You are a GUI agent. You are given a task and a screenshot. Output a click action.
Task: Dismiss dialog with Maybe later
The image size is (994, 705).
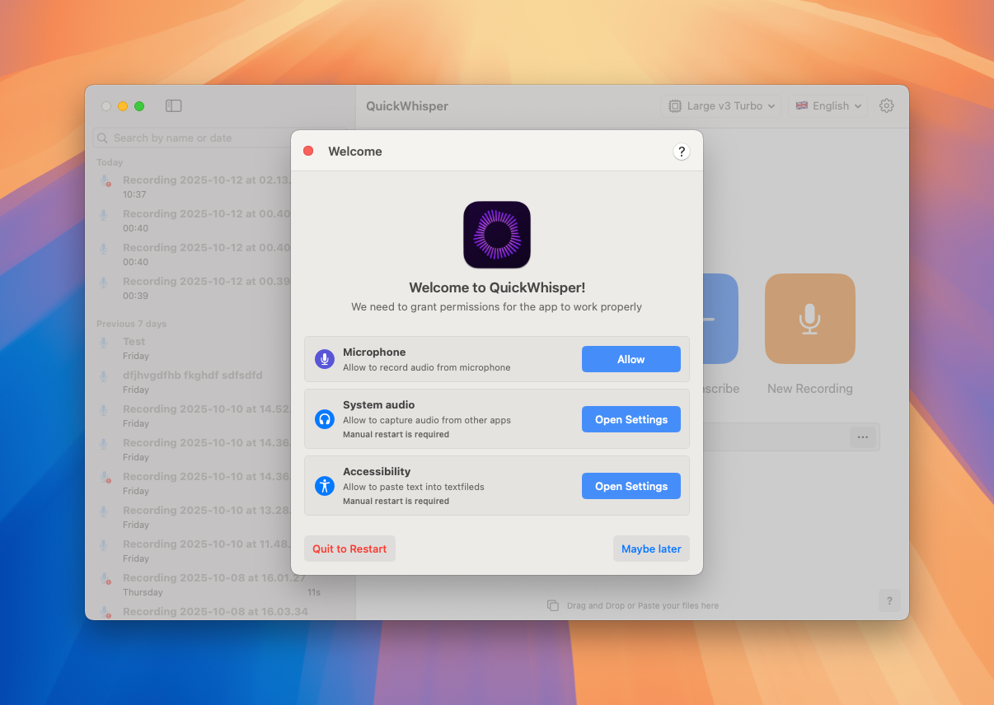[650, 549]
